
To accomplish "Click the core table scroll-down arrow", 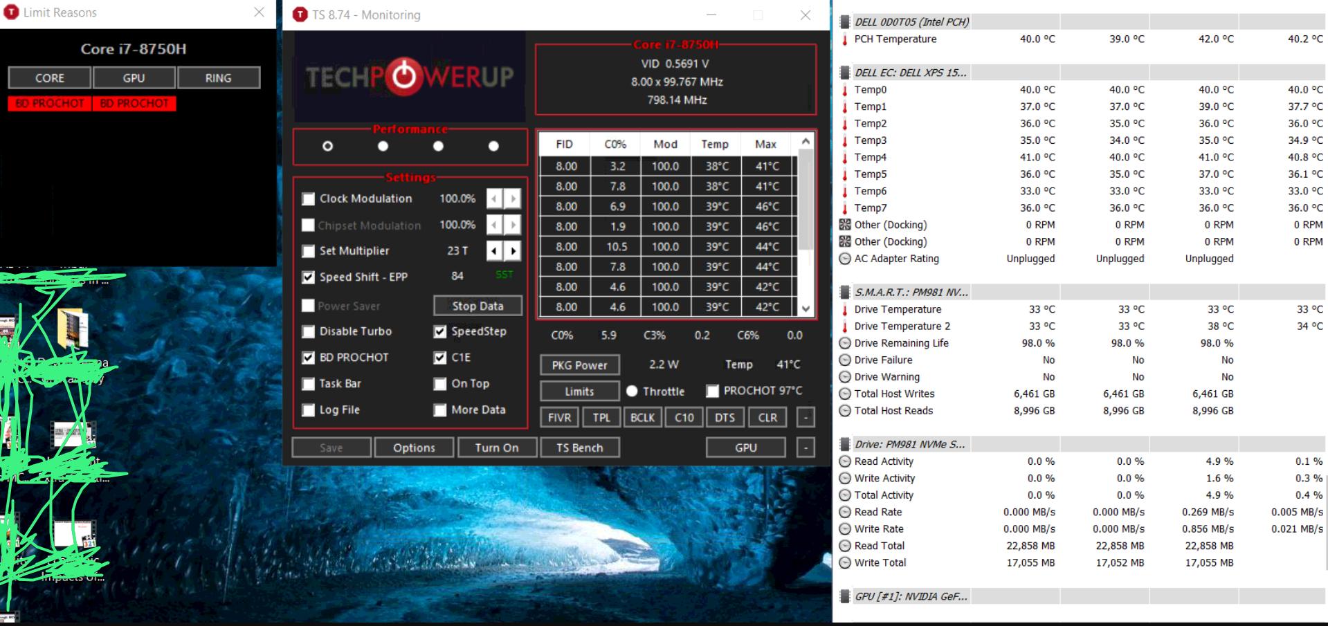I will (x=806, y=309).
